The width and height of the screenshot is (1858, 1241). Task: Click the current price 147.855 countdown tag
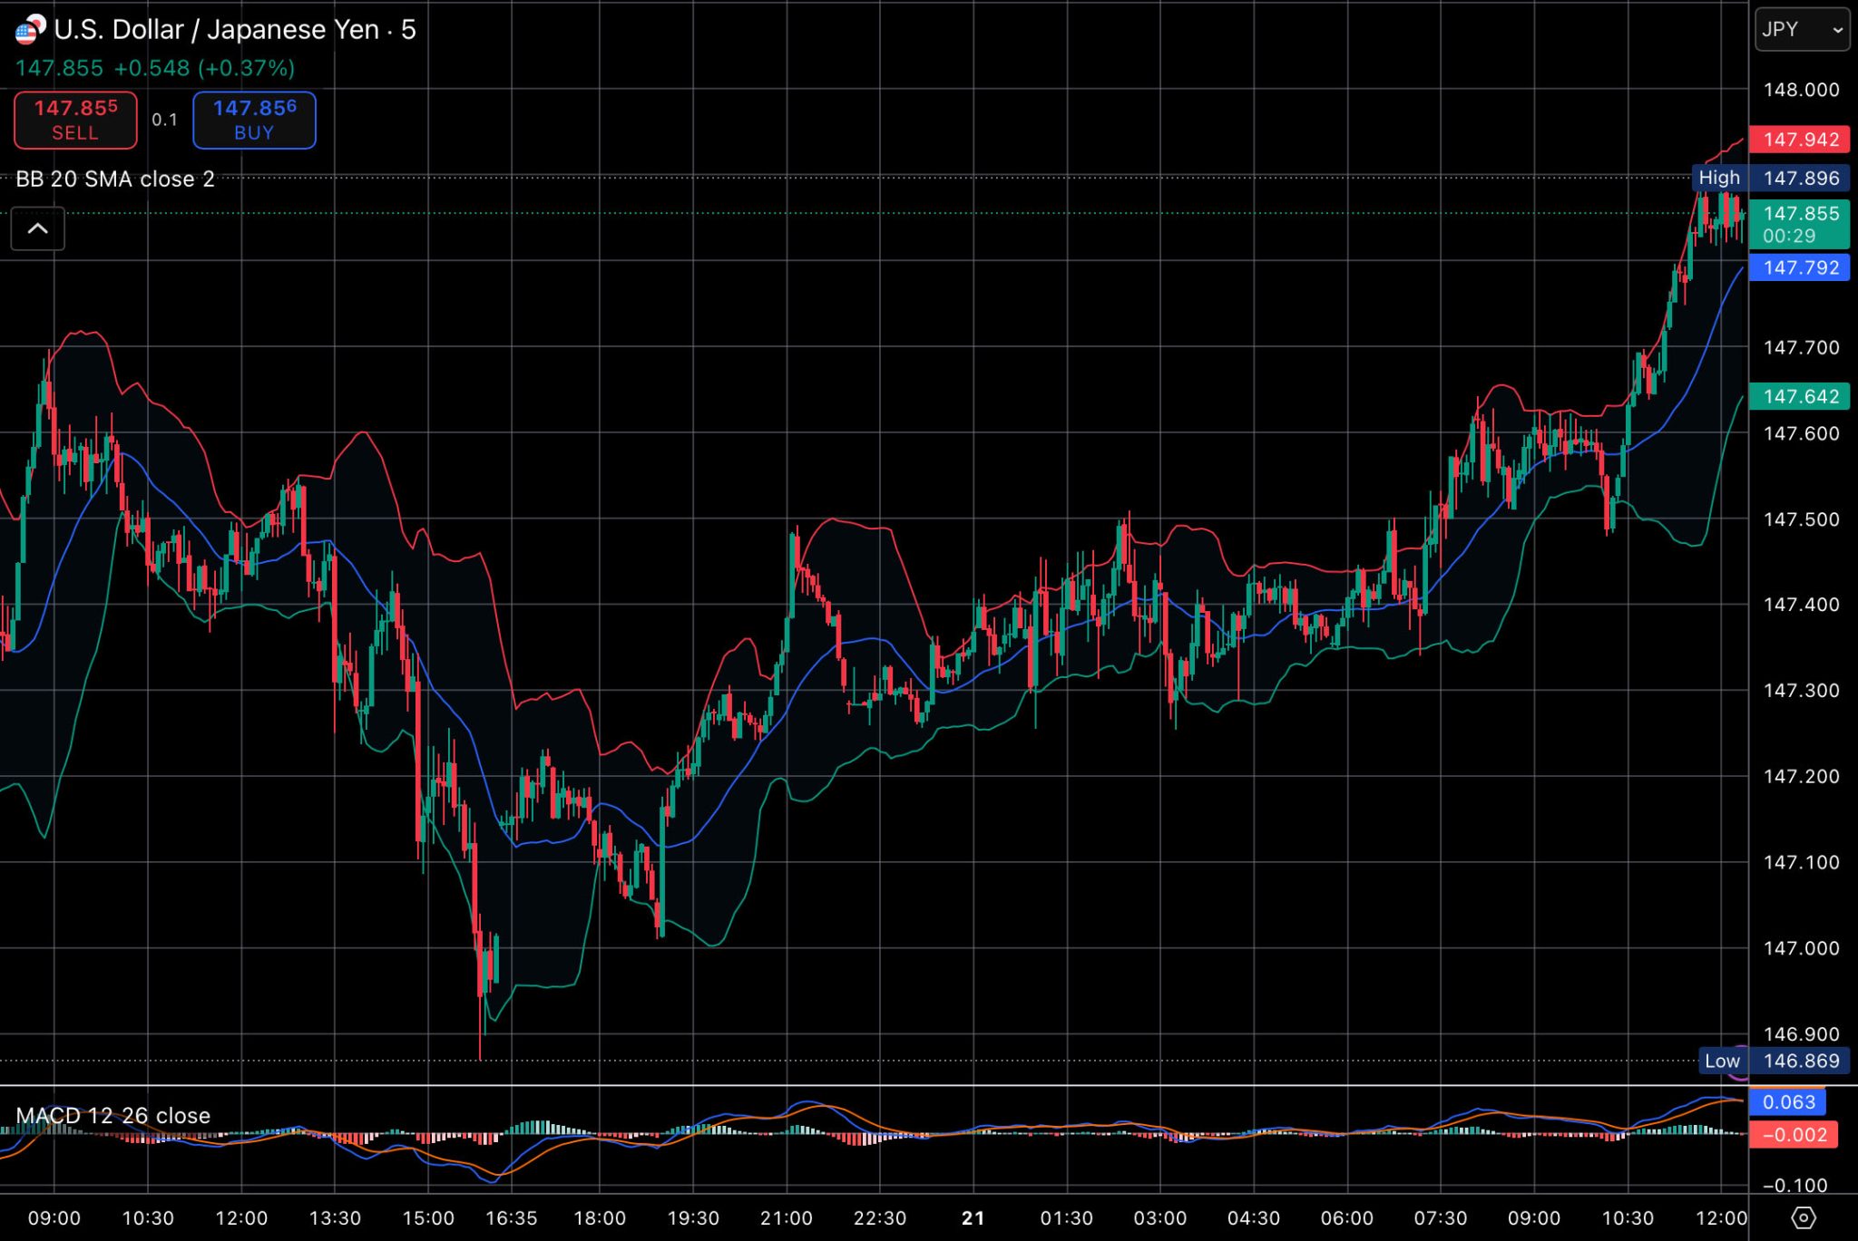[x=1800, y=224]
